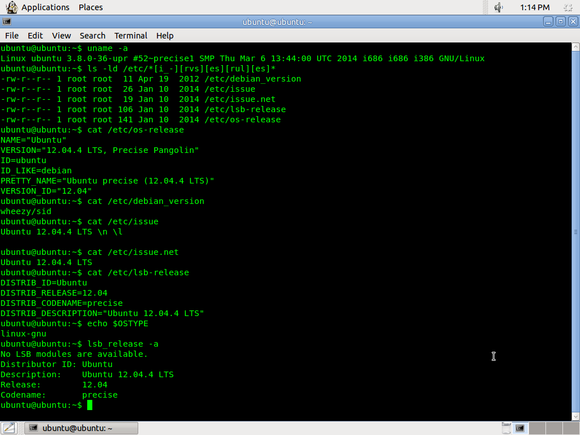Open the Search menu

coord(92,36)
